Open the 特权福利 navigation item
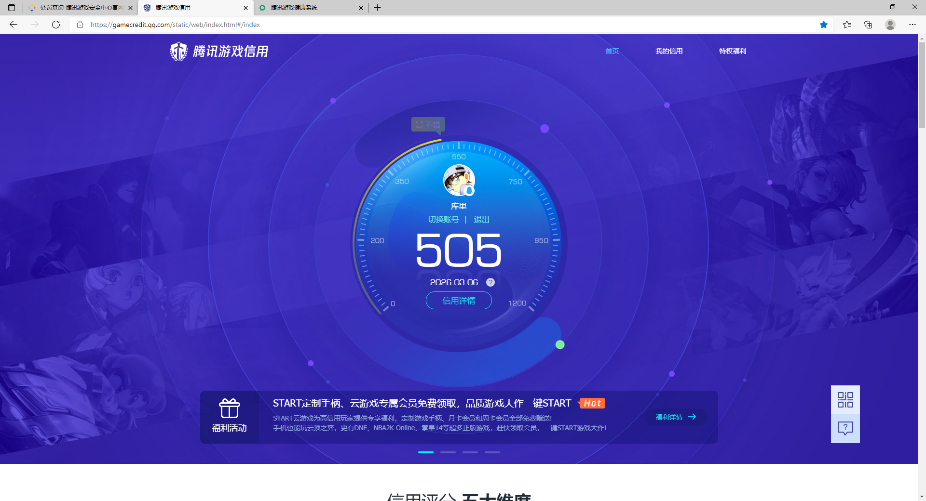The width and height of the screenshot is (926, 501). [732, 51]
